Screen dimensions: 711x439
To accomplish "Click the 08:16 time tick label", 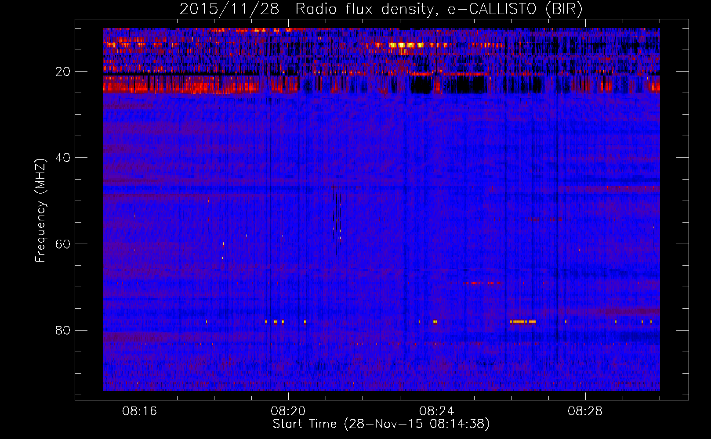I will click(x=140, y=411).
